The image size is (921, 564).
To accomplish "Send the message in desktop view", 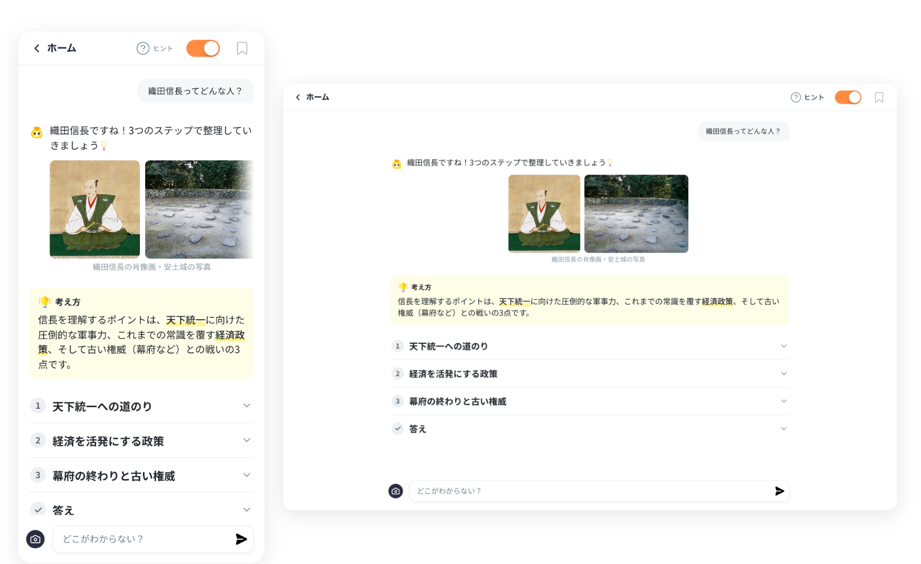I will point(779,491).
